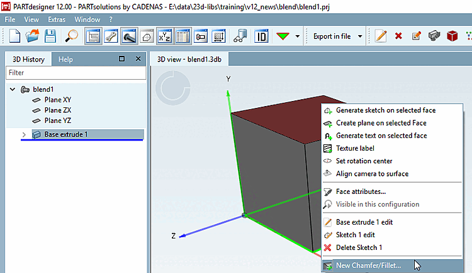Collapse the blend1 tree node

[x=13, y=89]
